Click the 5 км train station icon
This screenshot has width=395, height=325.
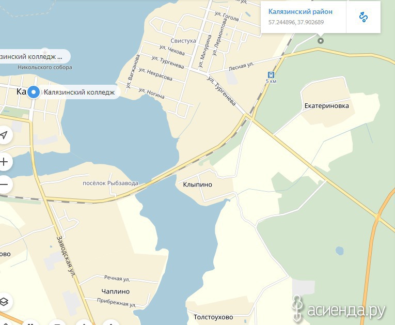click(271, 75)
